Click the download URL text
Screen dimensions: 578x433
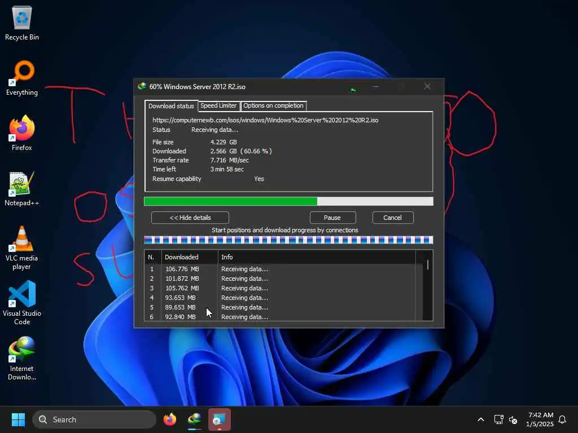[x=265, y=120]
